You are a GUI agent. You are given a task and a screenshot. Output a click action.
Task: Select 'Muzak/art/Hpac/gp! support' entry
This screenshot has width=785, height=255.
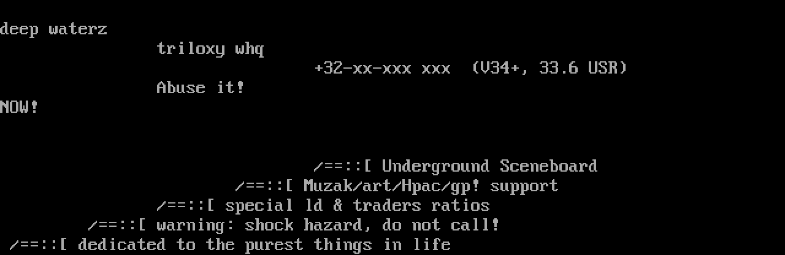(x=431, y=186)
